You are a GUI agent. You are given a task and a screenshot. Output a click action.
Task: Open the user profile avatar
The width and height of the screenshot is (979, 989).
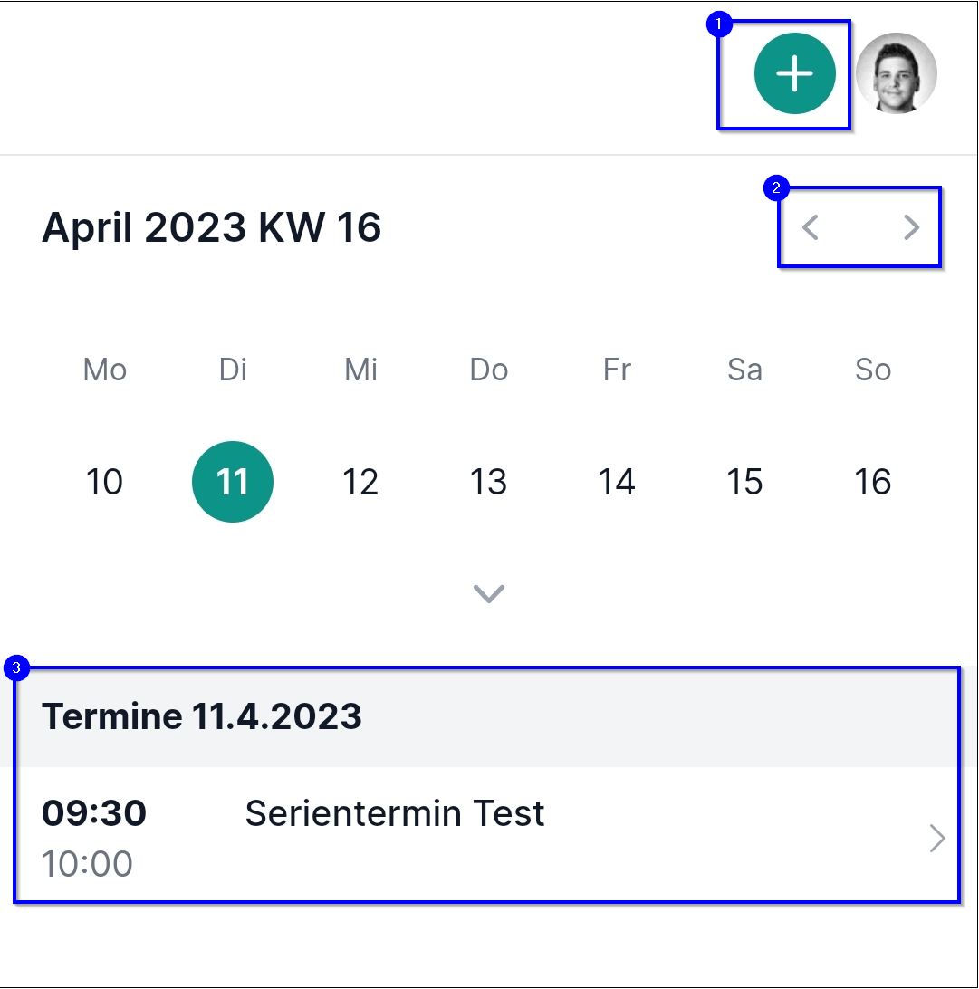tap(896, 74)
